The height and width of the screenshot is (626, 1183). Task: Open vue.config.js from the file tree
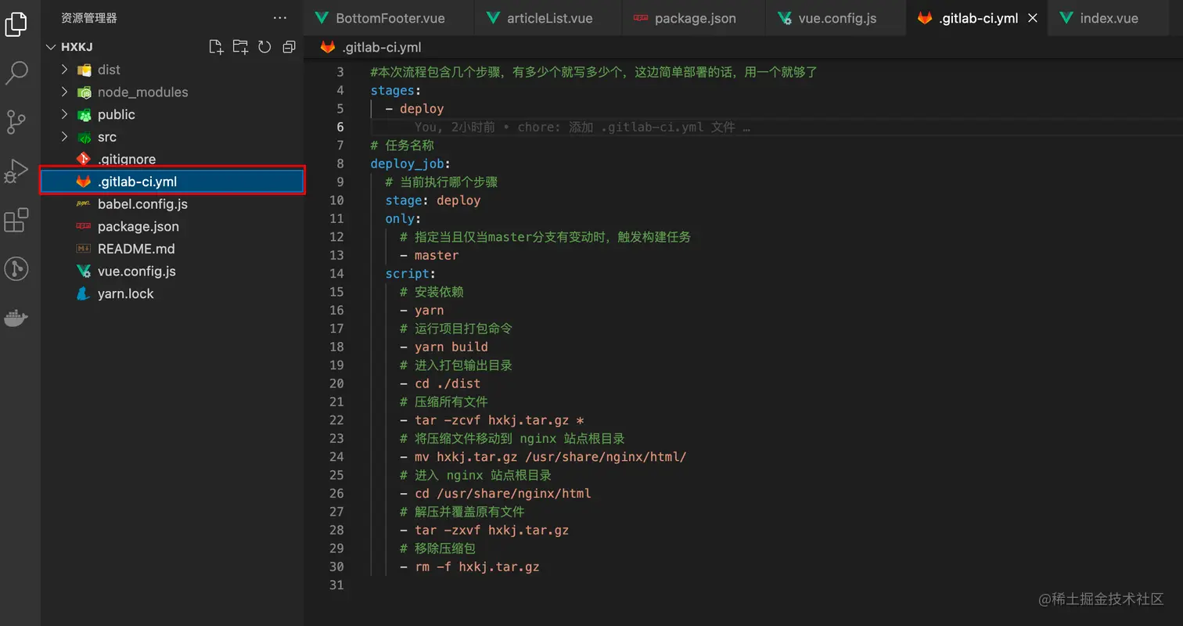[x=172, y=272]
